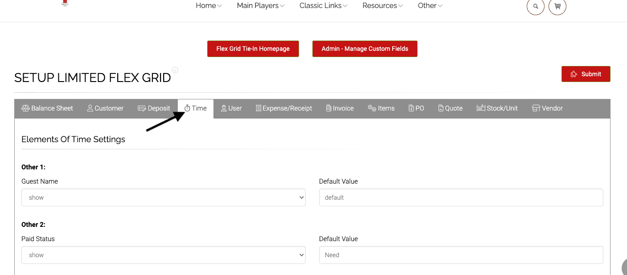Click the PO document icon
Screen dimensions: 627x275
411,108
